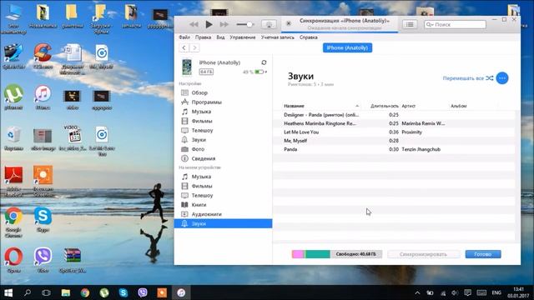Go back with the left chevron
534x300 pixels.
[184, 48]
